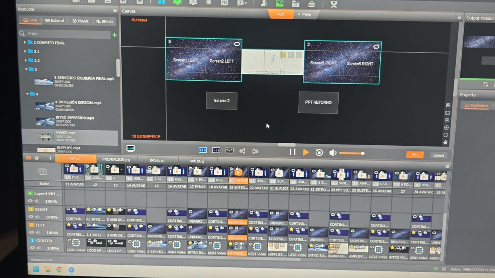This screenshot has height=278, width=495.
Task: Click the top canvas view crossed-box icon
Action: click(x=448, y=105)
